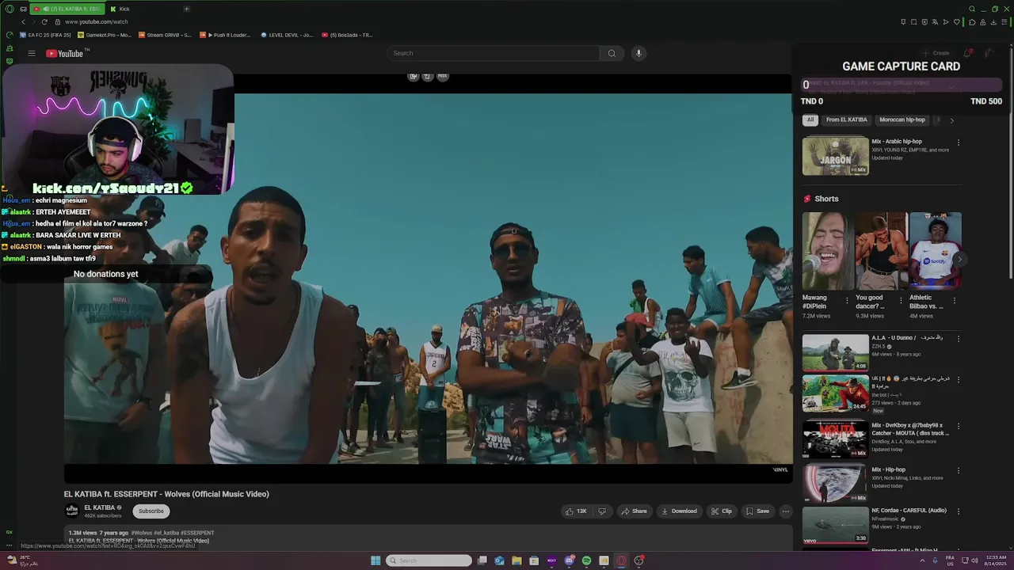Dislike the video with thumbs down

602,511
